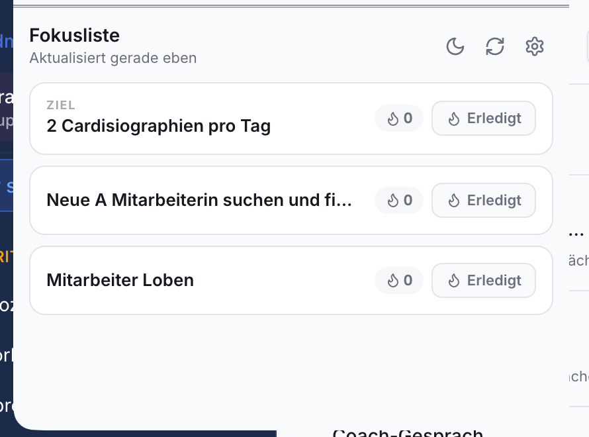Open the '2 Cardisiographien pro Tag' goal title

click(x=159, y=126)
